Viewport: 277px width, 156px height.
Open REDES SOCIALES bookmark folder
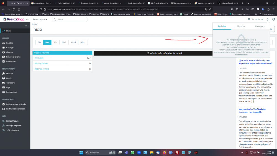(x=33, y=14)
